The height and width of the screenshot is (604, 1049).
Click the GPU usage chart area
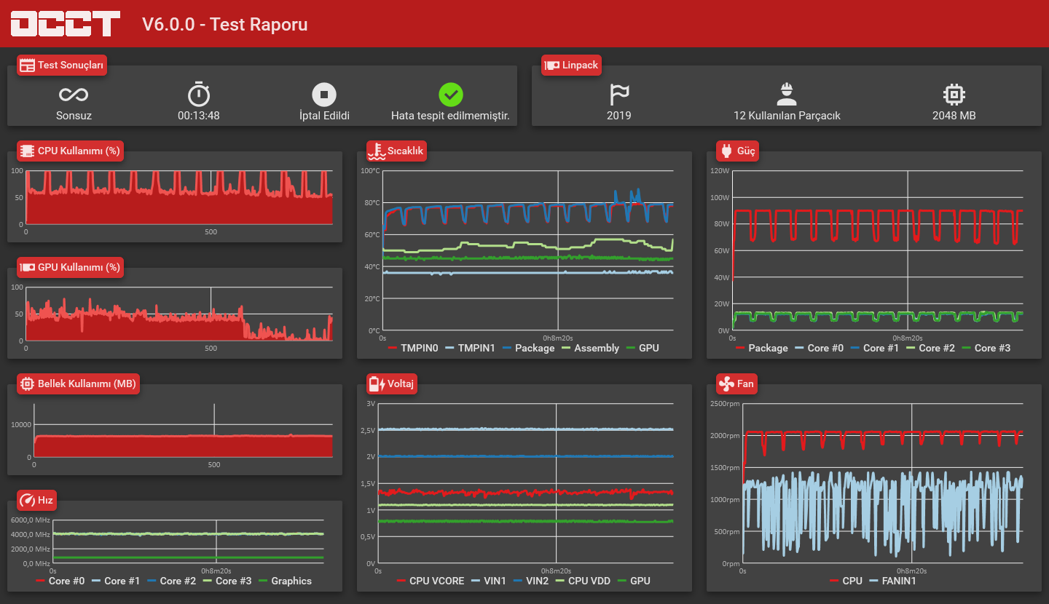coord(179,314)
